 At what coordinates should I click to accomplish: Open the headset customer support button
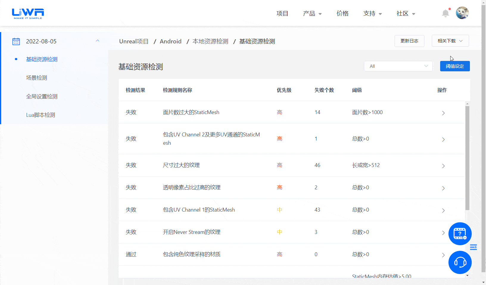click(460, 262)
